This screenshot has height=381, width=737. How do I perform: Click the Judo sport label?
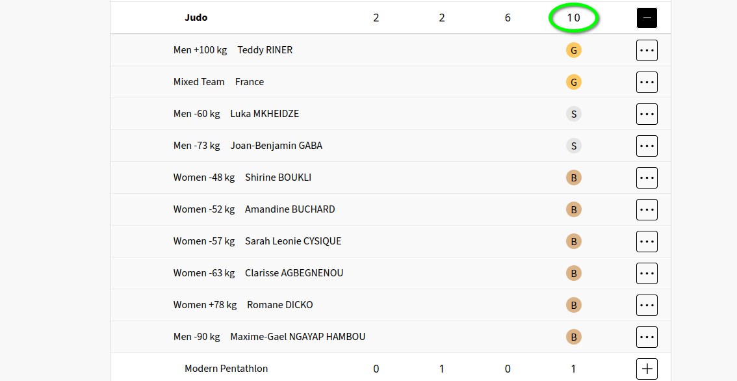196,18
